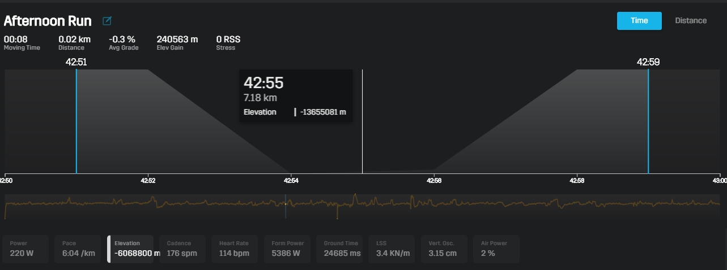Click the Elev Gain 240563 m stat
The width and height of the screenshot is (727, 270).
177,42
